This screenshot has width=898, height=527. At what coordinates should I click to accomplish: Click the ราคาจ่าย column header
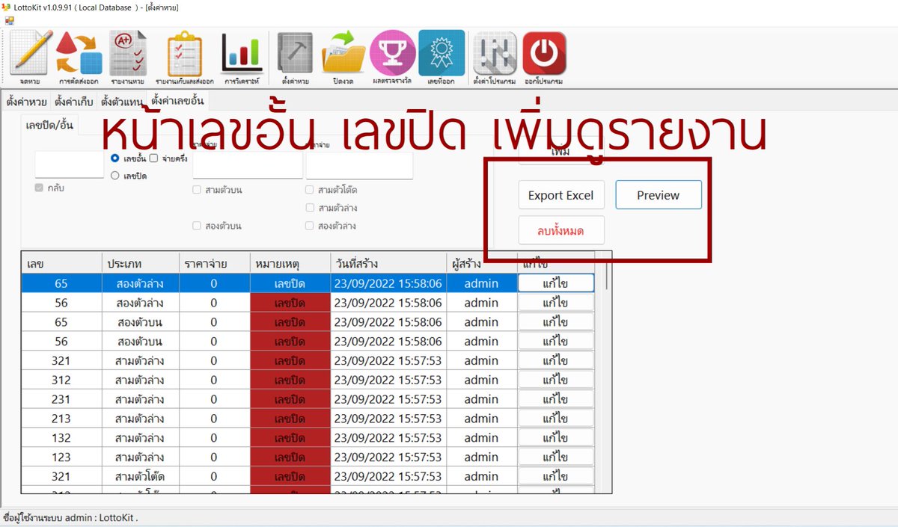pyautogui.click(x=214, y=264)
